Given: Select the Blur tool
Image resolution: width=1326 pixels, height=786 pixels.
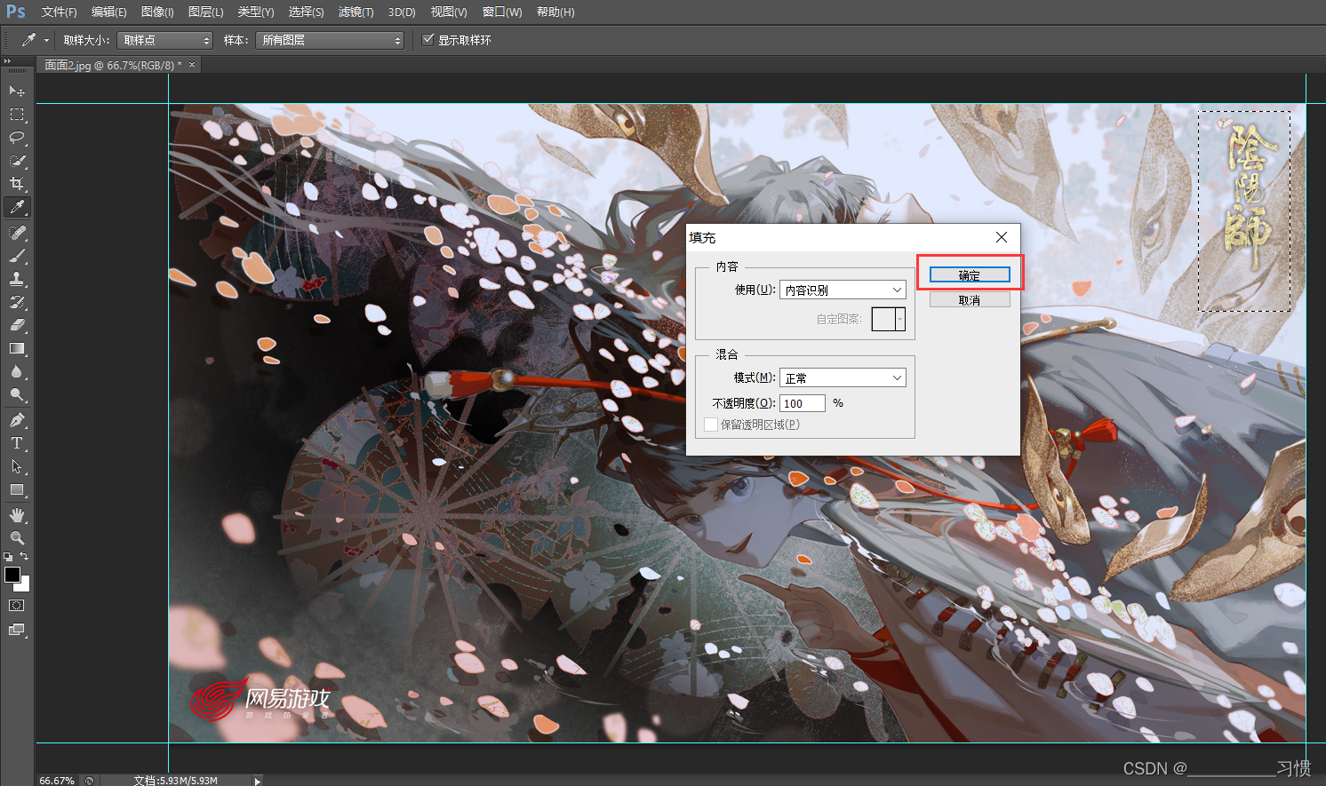Looking at the screenshot, I should click(17, 371).
